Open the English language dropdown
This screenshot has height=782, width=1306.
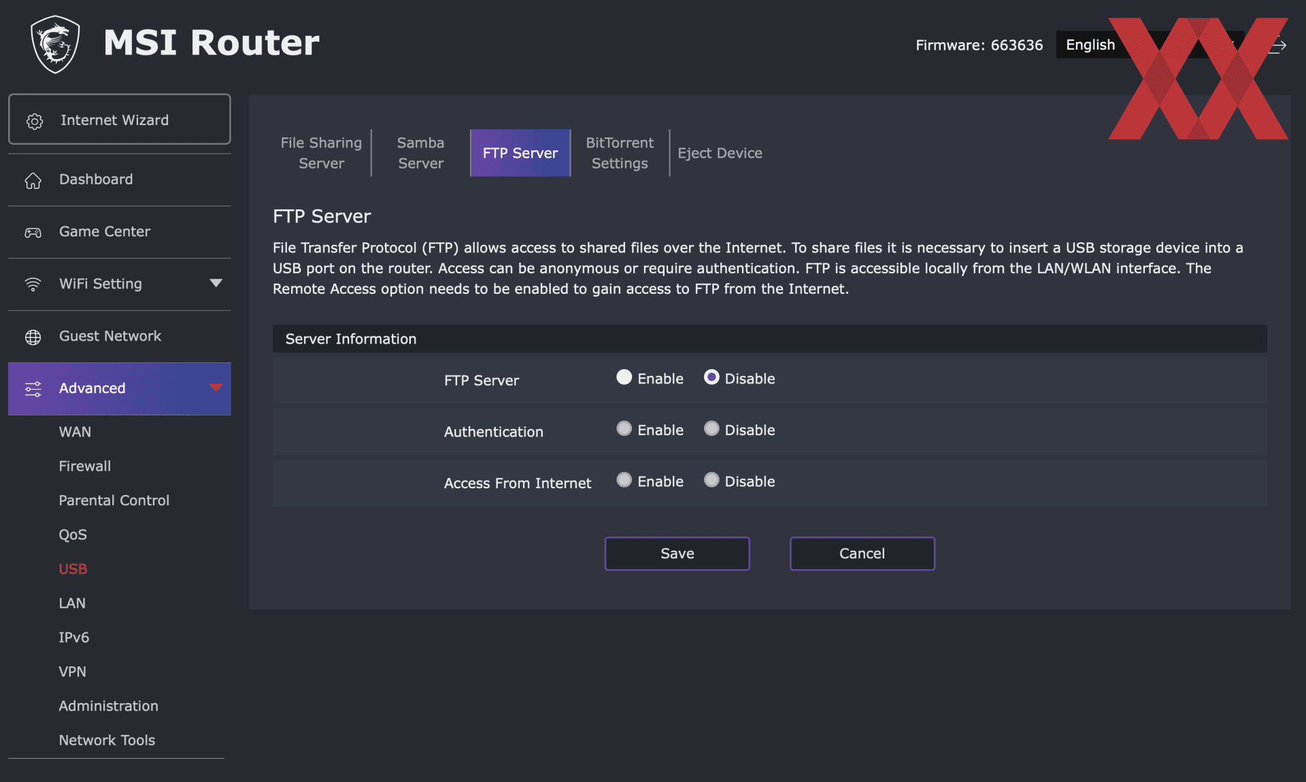(1150, 45)
